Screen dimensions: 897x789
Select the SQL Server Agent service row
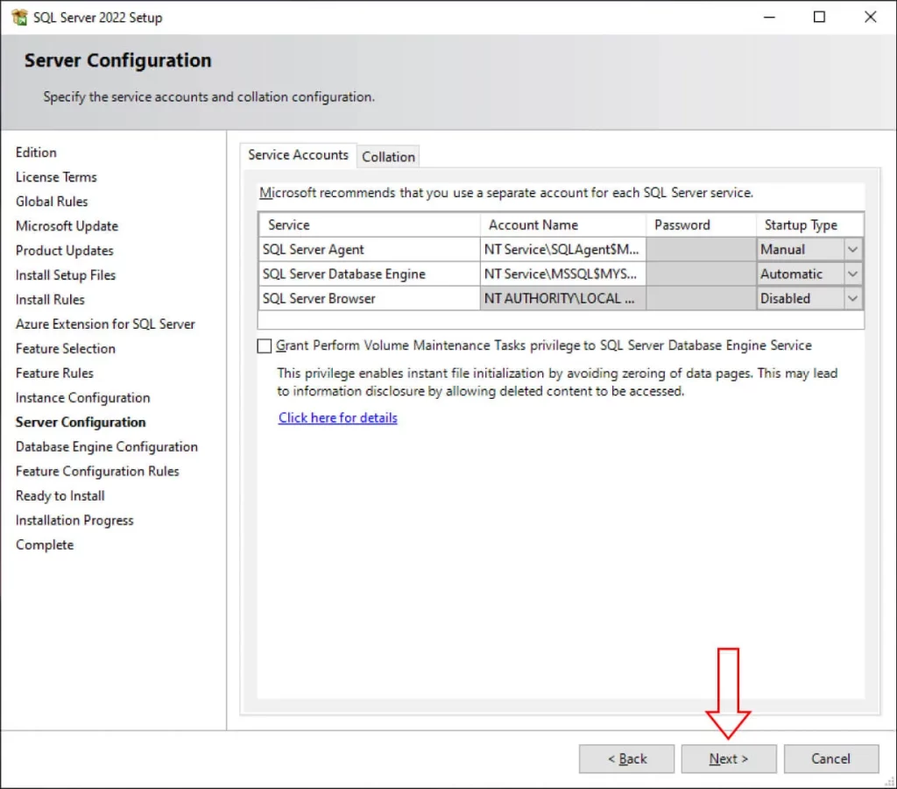click(x=368, y=249)
